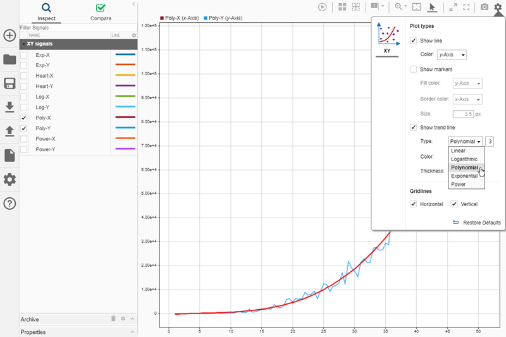The image size is (506, 337).
Task: Click the replay play button in toolbar
Action: [x=322, y=7]
